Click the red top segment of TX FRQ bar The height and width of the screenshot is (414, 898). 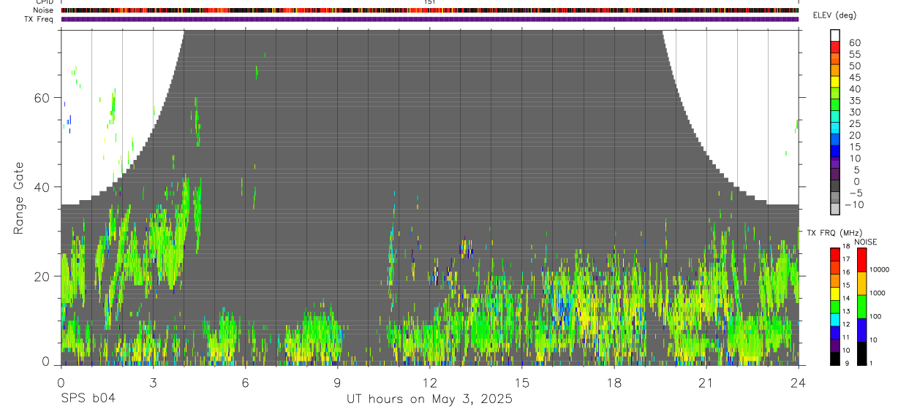pyautogui.click(x=835, y=255)
